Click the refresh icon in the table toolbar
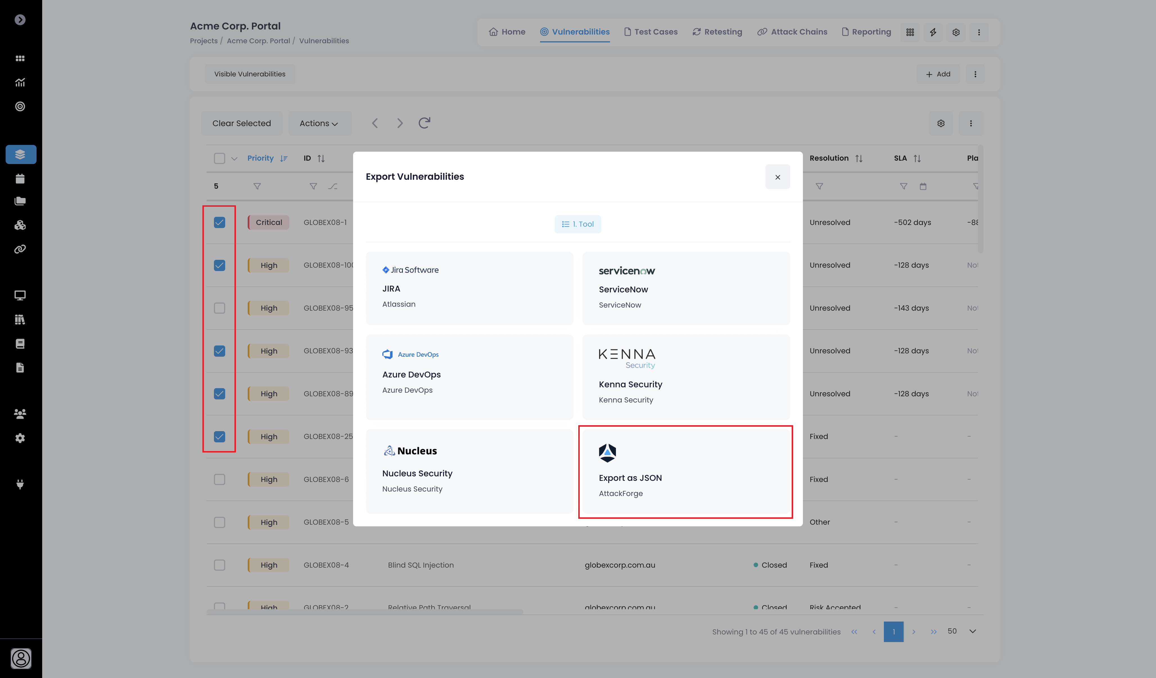 coord(424,123)
